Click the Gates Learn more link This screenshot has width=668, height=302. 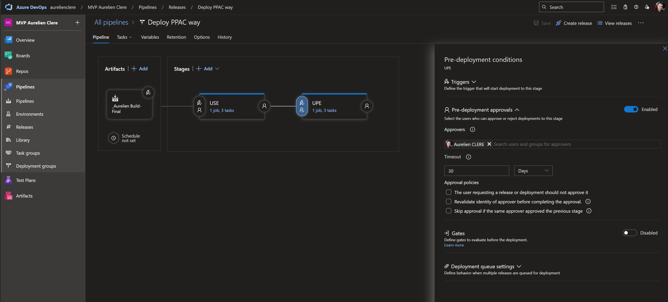click(454, 245)
